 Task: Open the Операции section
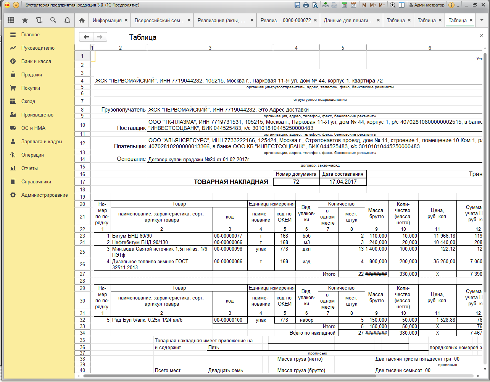(x=32, y=155)
